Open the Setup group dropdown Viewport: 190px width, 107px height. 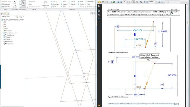[x=6, y=10]
